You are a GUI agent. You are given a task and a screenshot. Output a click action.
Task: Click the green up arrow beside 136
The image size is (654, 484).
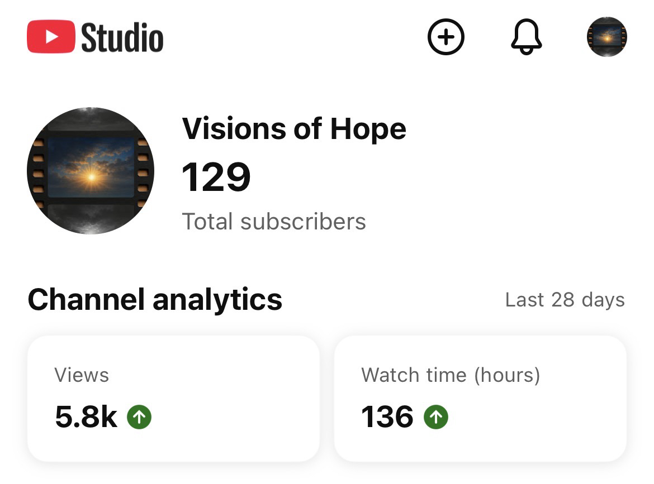tap(435, 417)
